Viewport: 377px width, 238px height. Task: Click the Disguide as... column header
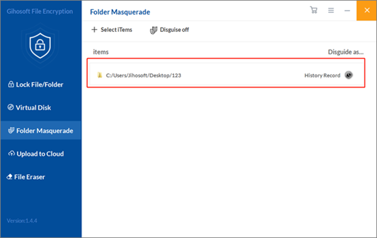click(346, 52)
